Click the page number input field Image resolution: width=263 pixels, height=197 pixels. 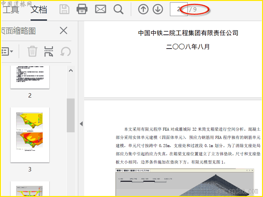179,9
